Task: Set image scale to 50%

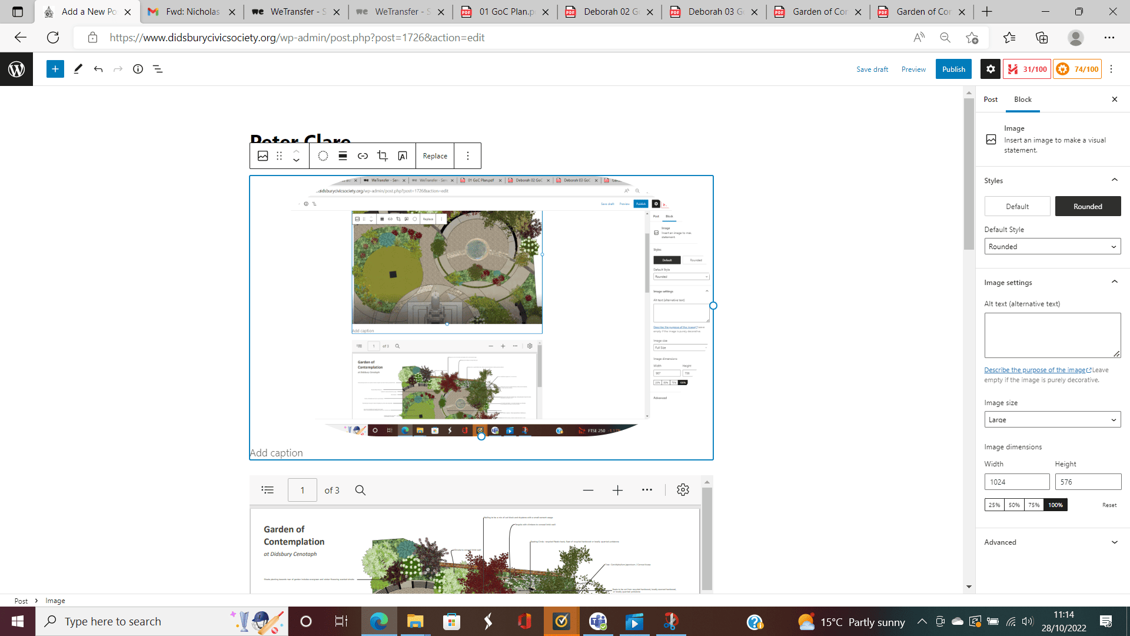Action: (1014, 505)
